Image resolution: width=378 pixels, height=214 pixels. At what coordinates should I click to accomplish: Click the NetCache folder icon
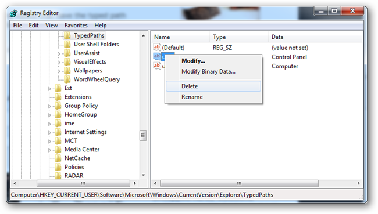[58, 158]
